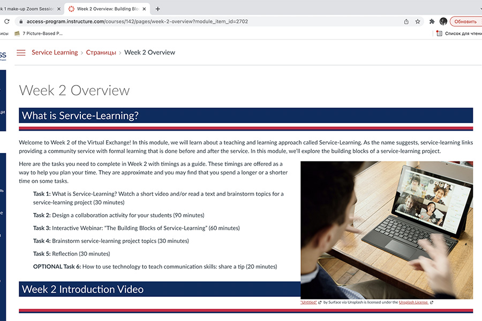Open the "Untitled" image credit link

(308, 302)
